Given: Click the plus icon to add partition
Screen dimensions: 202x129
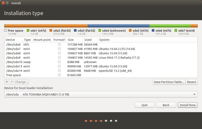Looking at the screenshot, I should click(7, 82).
